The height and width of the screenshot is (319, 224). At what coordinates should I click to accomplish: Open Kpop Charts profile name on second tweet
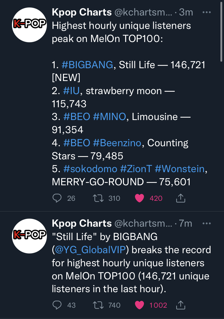(x=82, y=223)
